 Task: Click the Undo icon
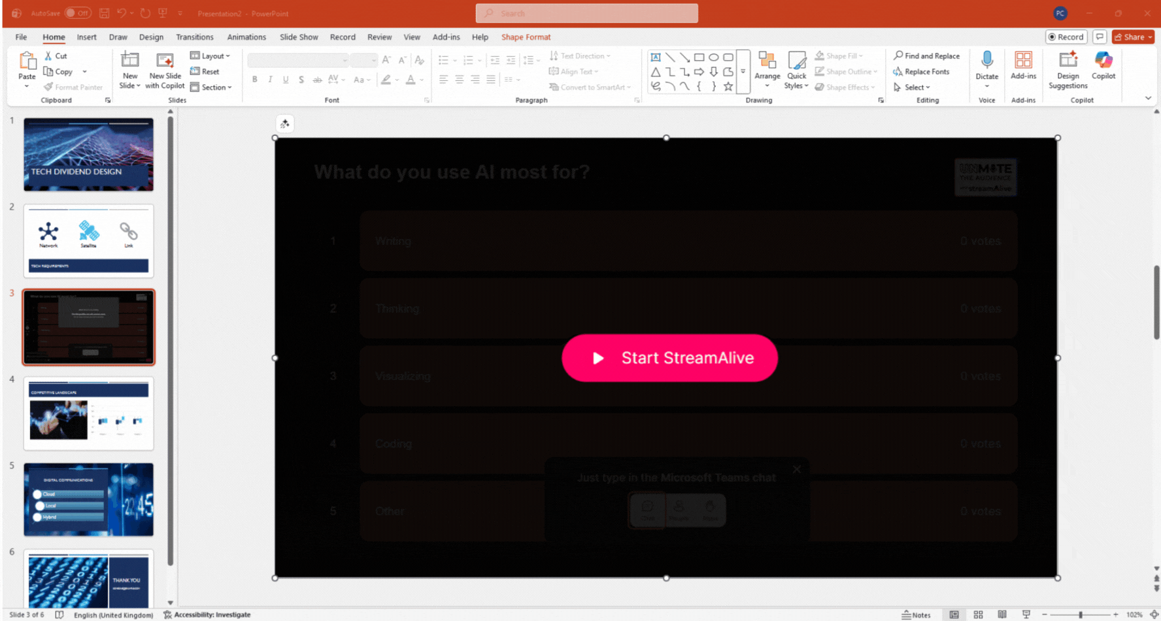coord(122,13)
